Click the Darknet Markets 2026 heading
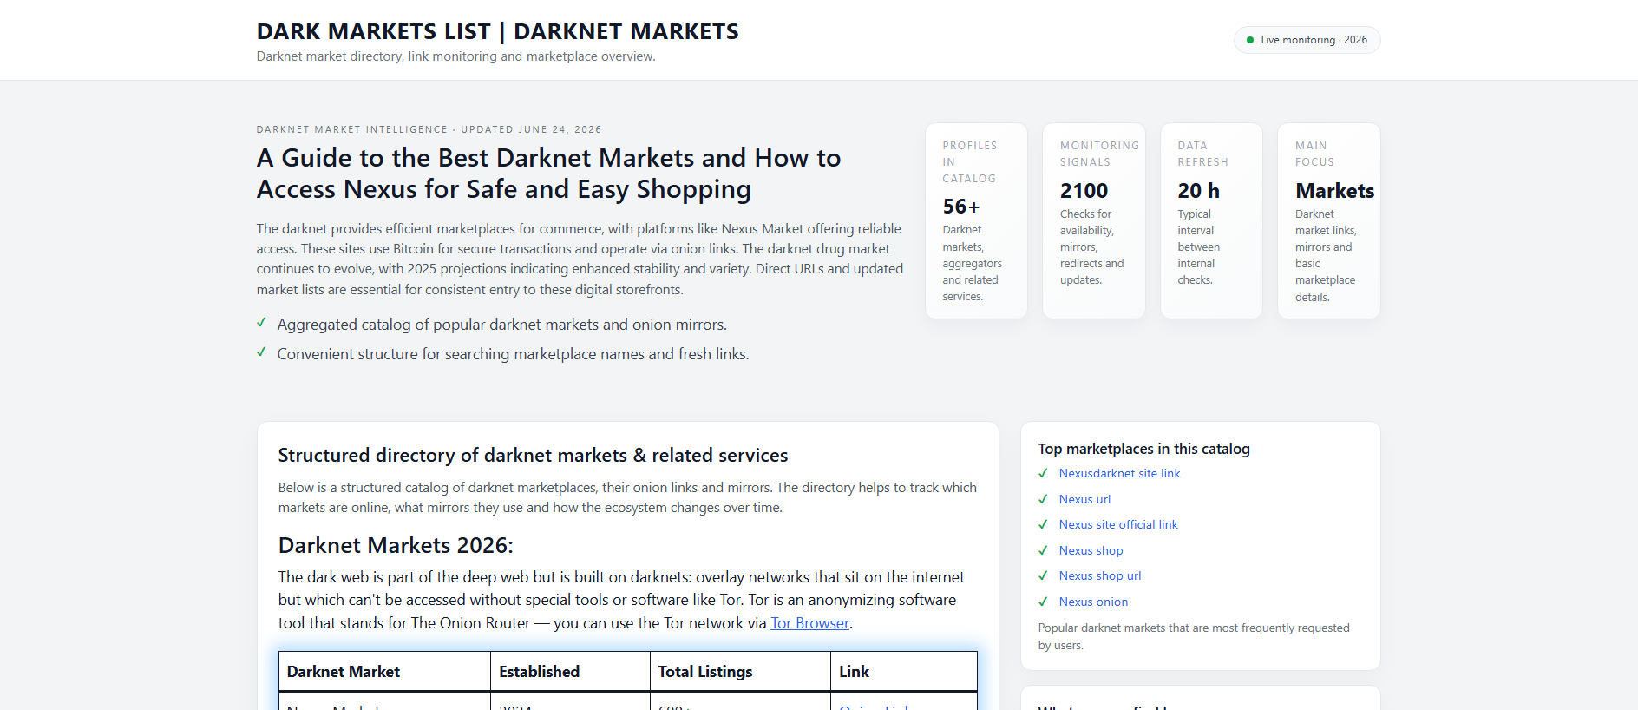 coord(396,545)
